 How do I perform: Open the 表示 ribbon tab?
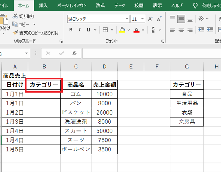(157, 6)
